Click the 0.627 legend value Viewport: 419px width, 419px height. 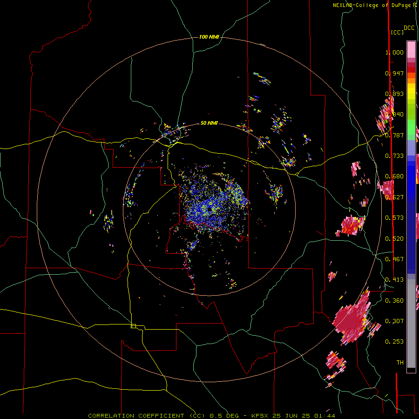tap(394, 197)
